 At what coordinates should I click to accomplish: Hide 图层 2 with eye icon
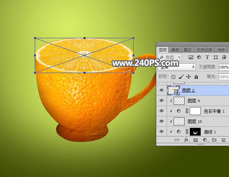point(162,90)
